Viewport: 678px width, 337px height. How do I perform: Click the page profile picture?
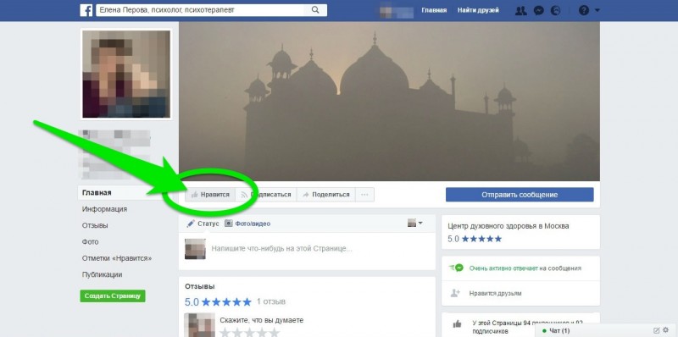[x=126, y=74]
